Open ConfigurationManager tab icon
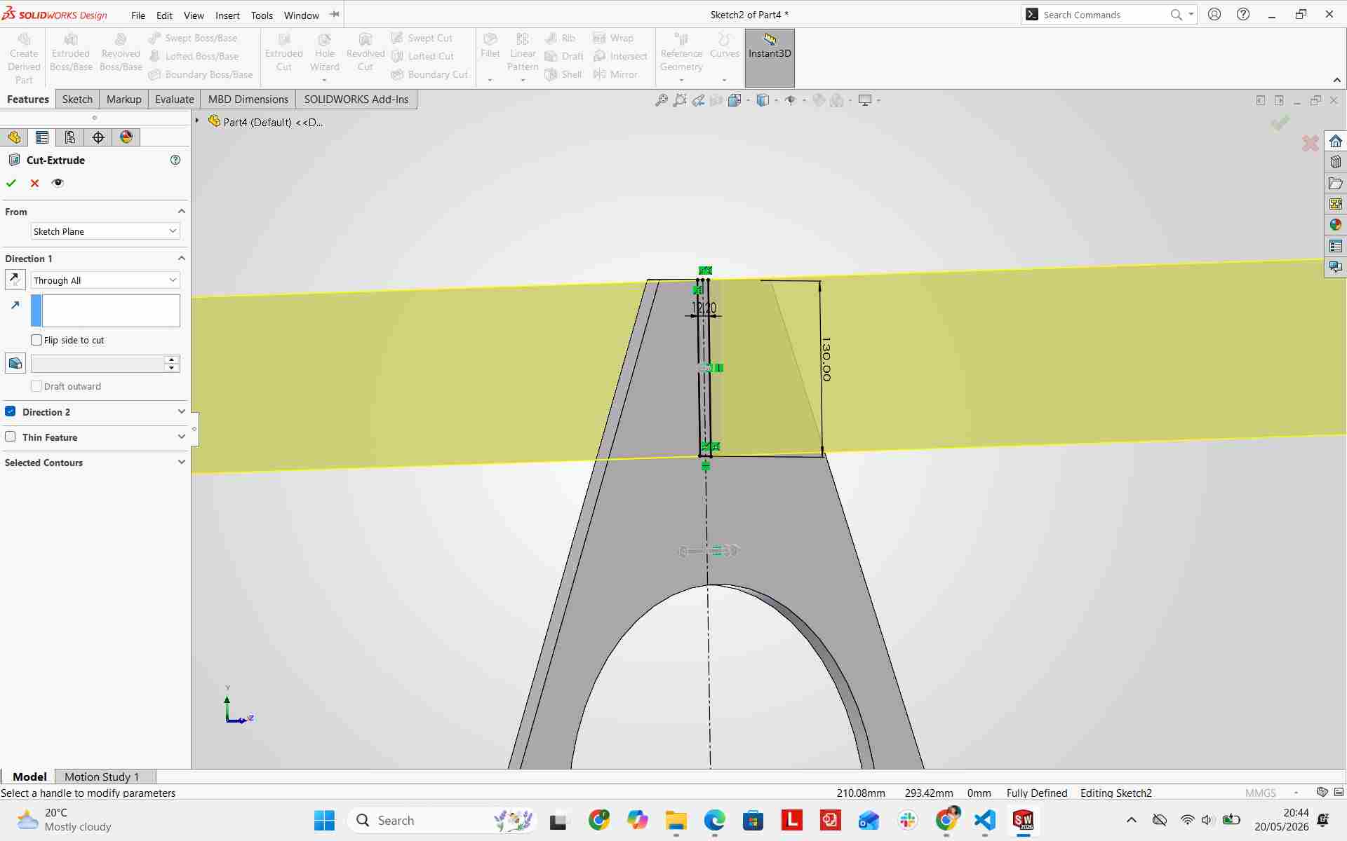Image resolution: width=1347 pixels, height=841 pixels. [x=70, y=137]
